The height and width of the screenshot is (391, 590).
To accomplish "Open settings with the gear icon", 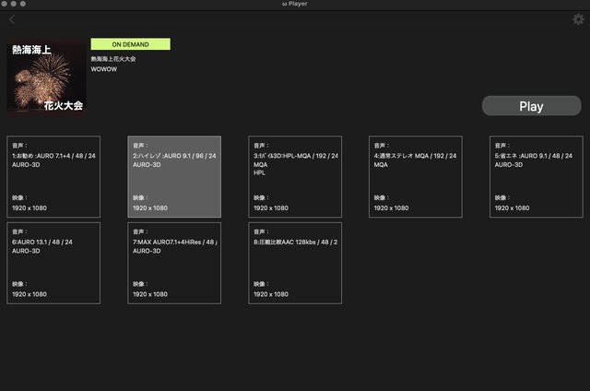I will 578,19.
